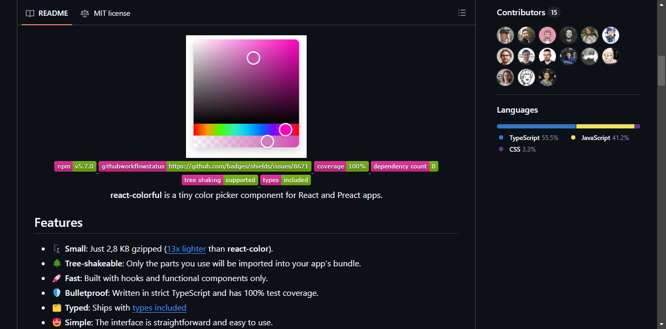The width and height of the screenshot is (666, 329).
Task: Click the shield emoji beside Bulletproof
Action: tap(57, 293)
